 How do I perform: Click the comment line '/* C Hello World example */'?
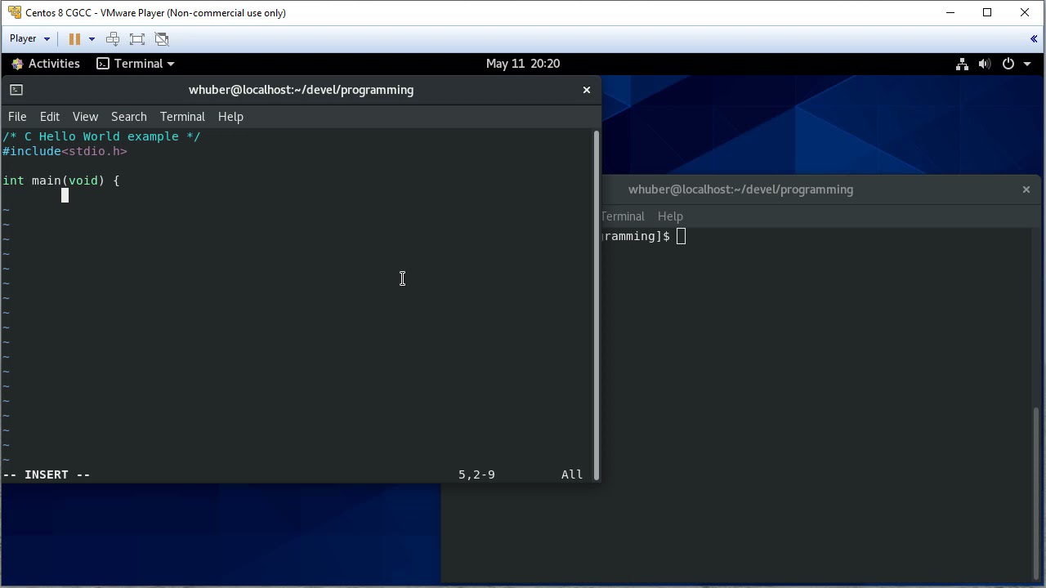(x=101, y=136)
